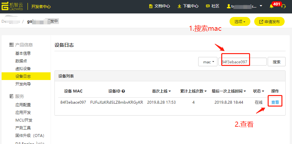Screen dimensions: 292x144
Task: Sort by 首次上线 column
Action: tap(161, 91)
